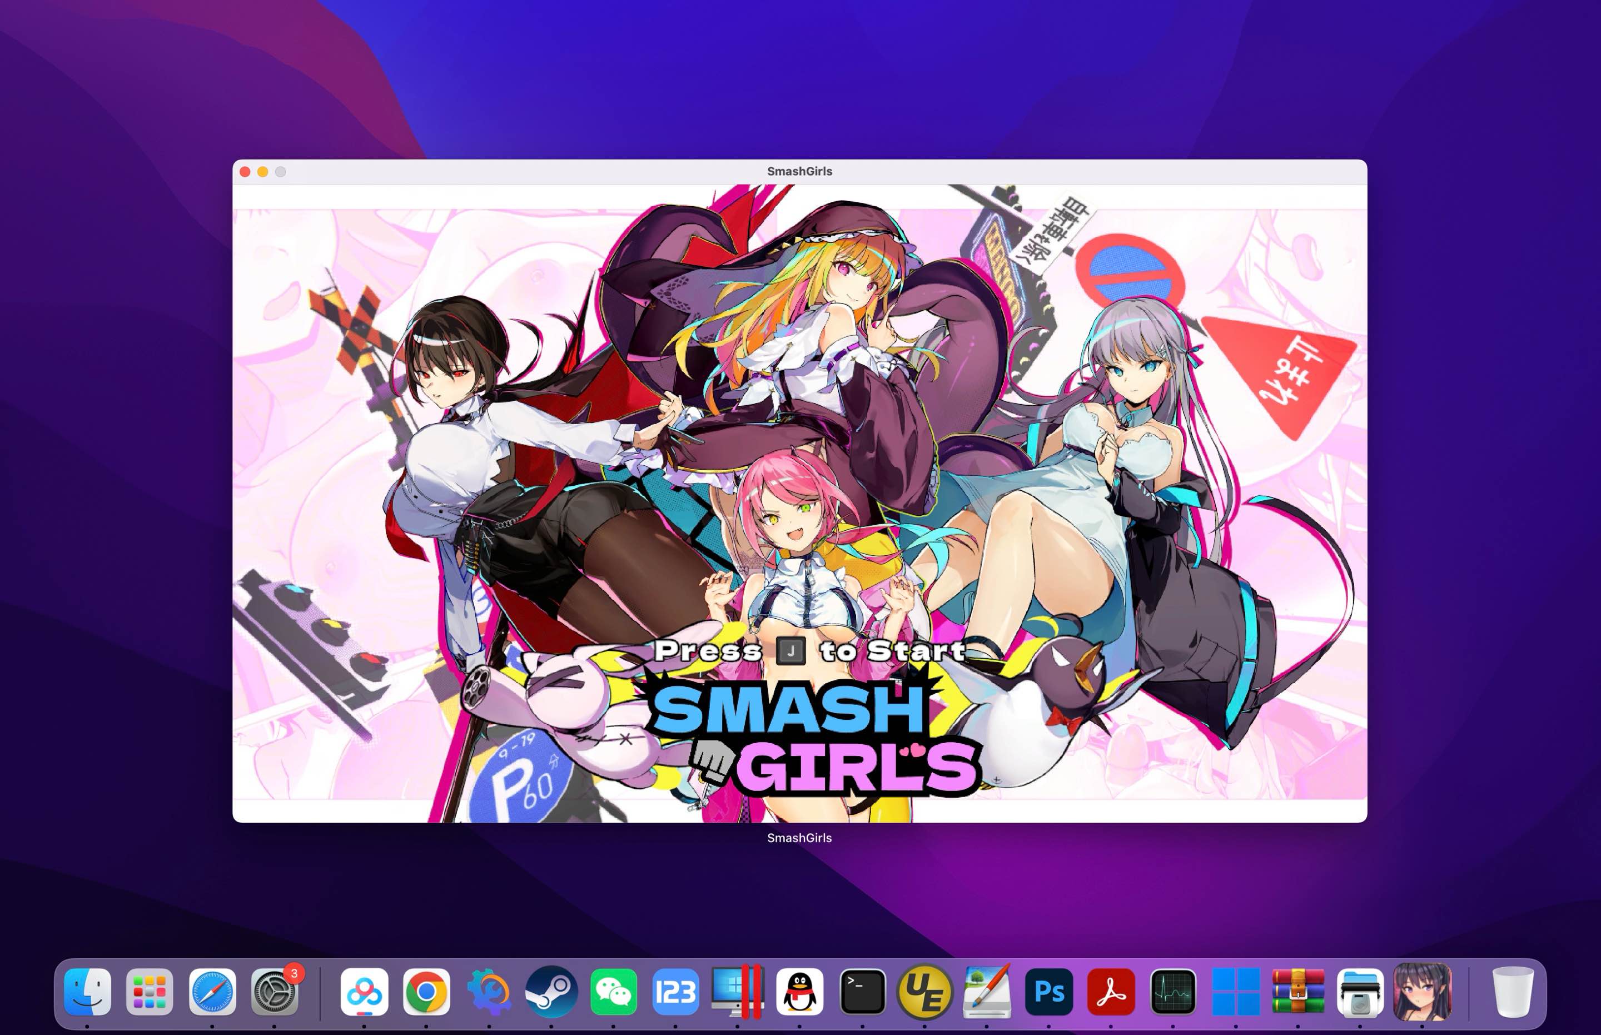Viewport: 1601px width, 1035px height.
Task: Click the "to Start" prompt text
Action: coord(893,650)
